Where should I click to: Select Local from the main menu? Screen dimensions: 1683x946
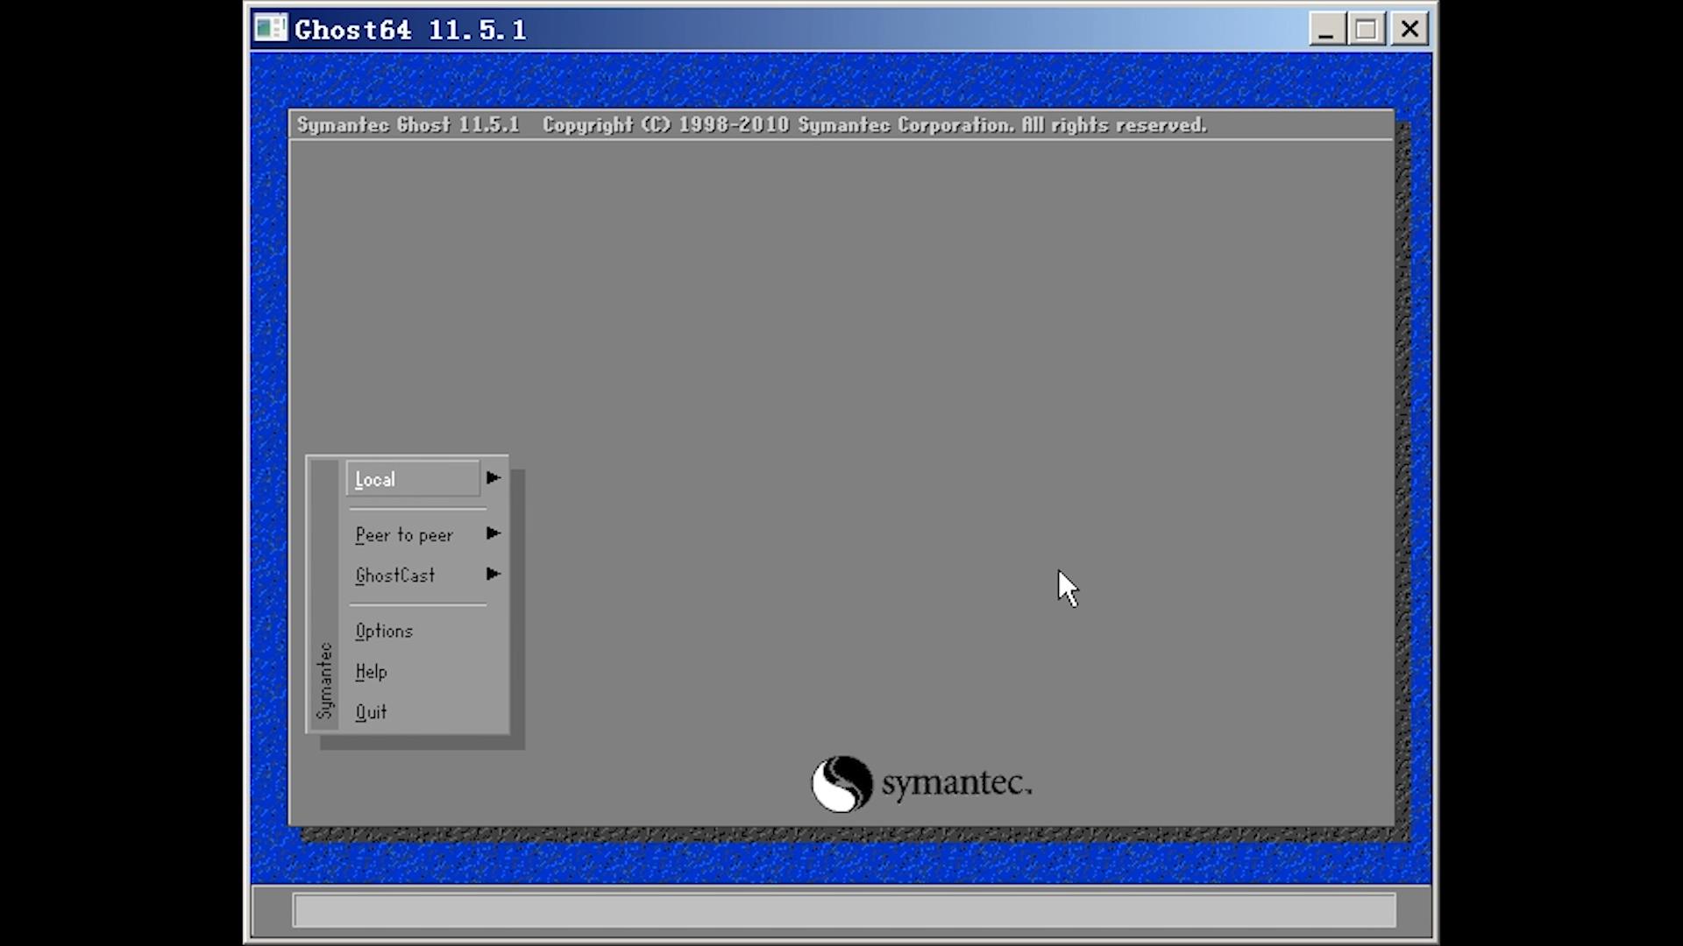[x=375, y=479]
